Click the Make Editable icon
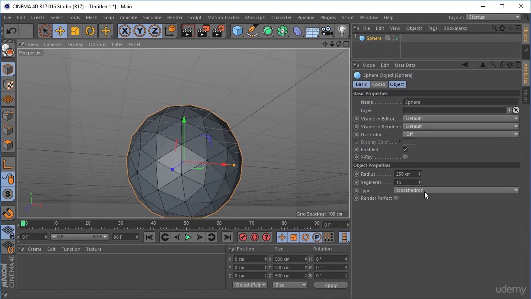 (x=8, y=50)
